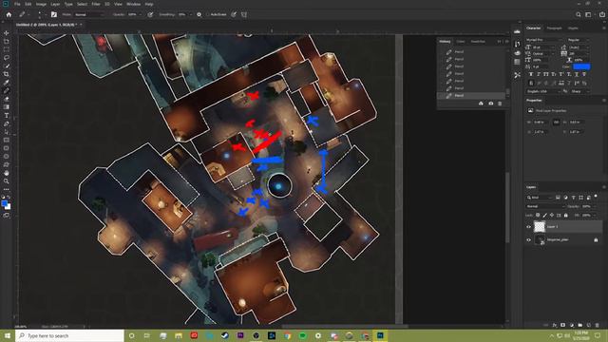Toggle lock all padlock icon

click(566, 216)
